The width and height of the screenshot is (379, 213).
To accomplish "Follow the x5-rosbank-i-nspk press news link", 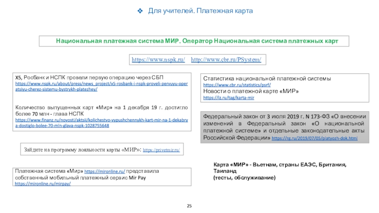I will [101, 87].
